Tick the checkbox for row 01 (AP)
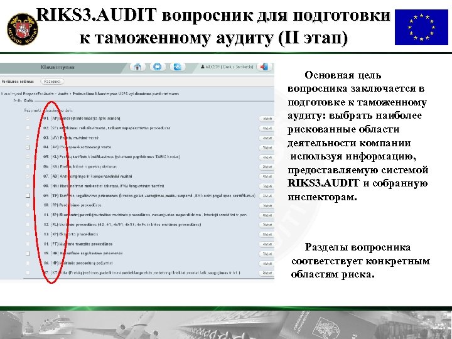 (28, 119)
